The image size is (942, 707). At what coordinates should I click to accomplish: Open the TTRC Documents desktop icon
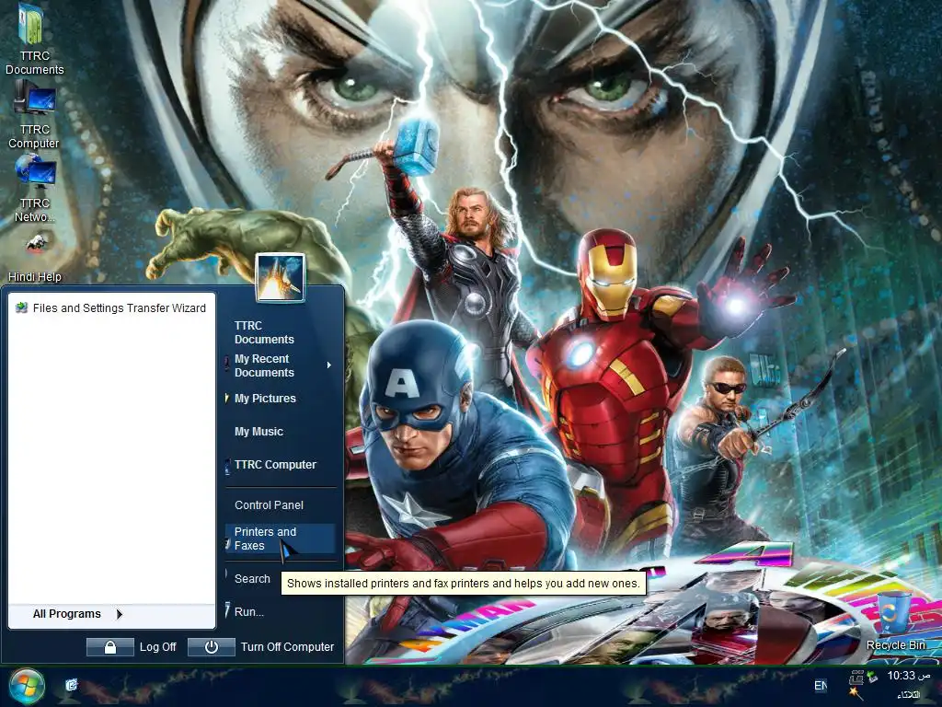click(33, 39)
